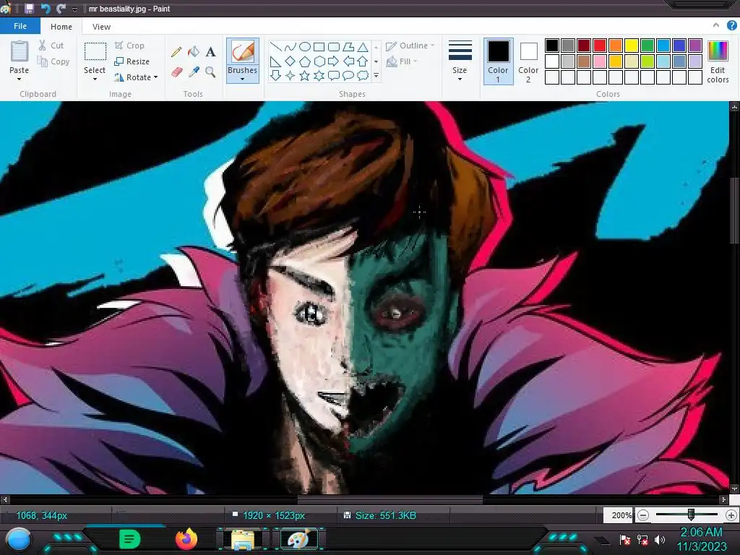This screenshot has height=555, width=740.
Task: Click the Brushes tool icon
Action: 243,51
